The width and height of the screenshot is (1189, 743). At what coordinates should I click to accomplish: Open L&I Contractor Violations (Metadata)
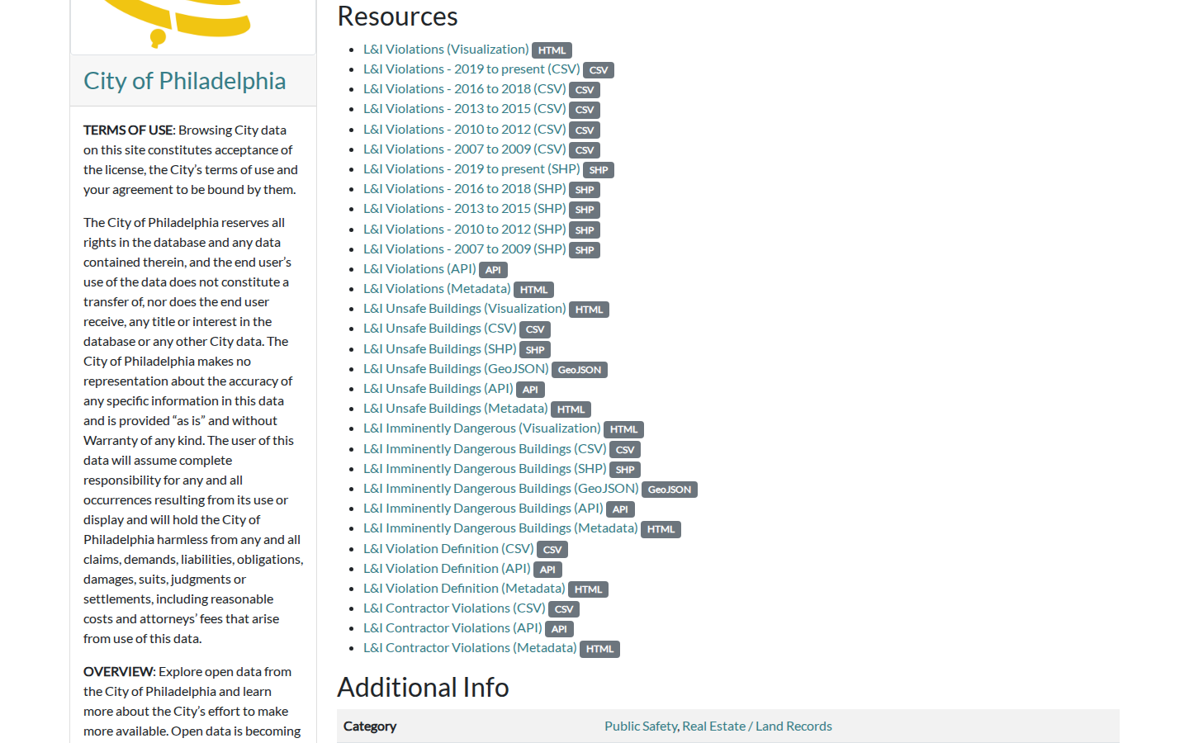point(470,648)
